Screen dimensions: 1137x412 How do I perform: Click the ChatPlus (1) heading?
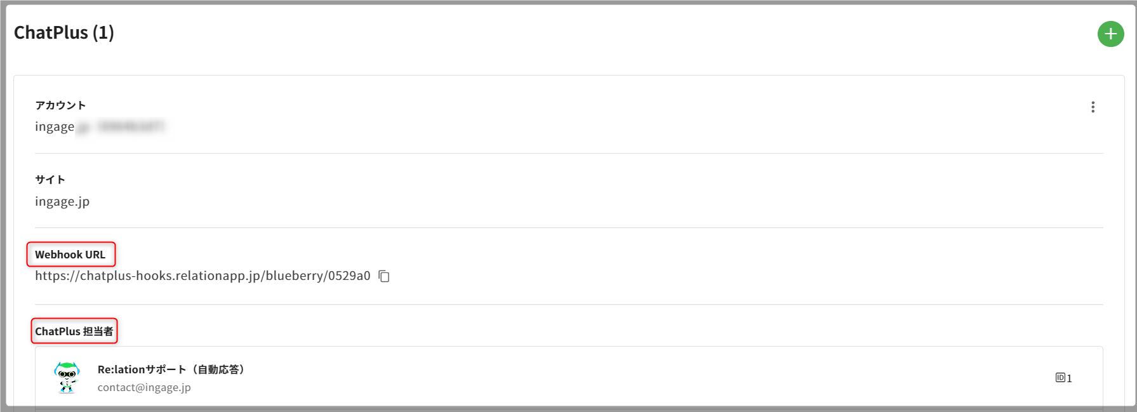point(64,33)
